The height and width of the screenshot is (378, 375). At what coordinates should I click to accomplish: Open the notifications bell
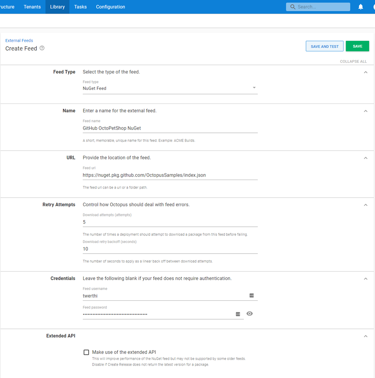click(360, 7)
